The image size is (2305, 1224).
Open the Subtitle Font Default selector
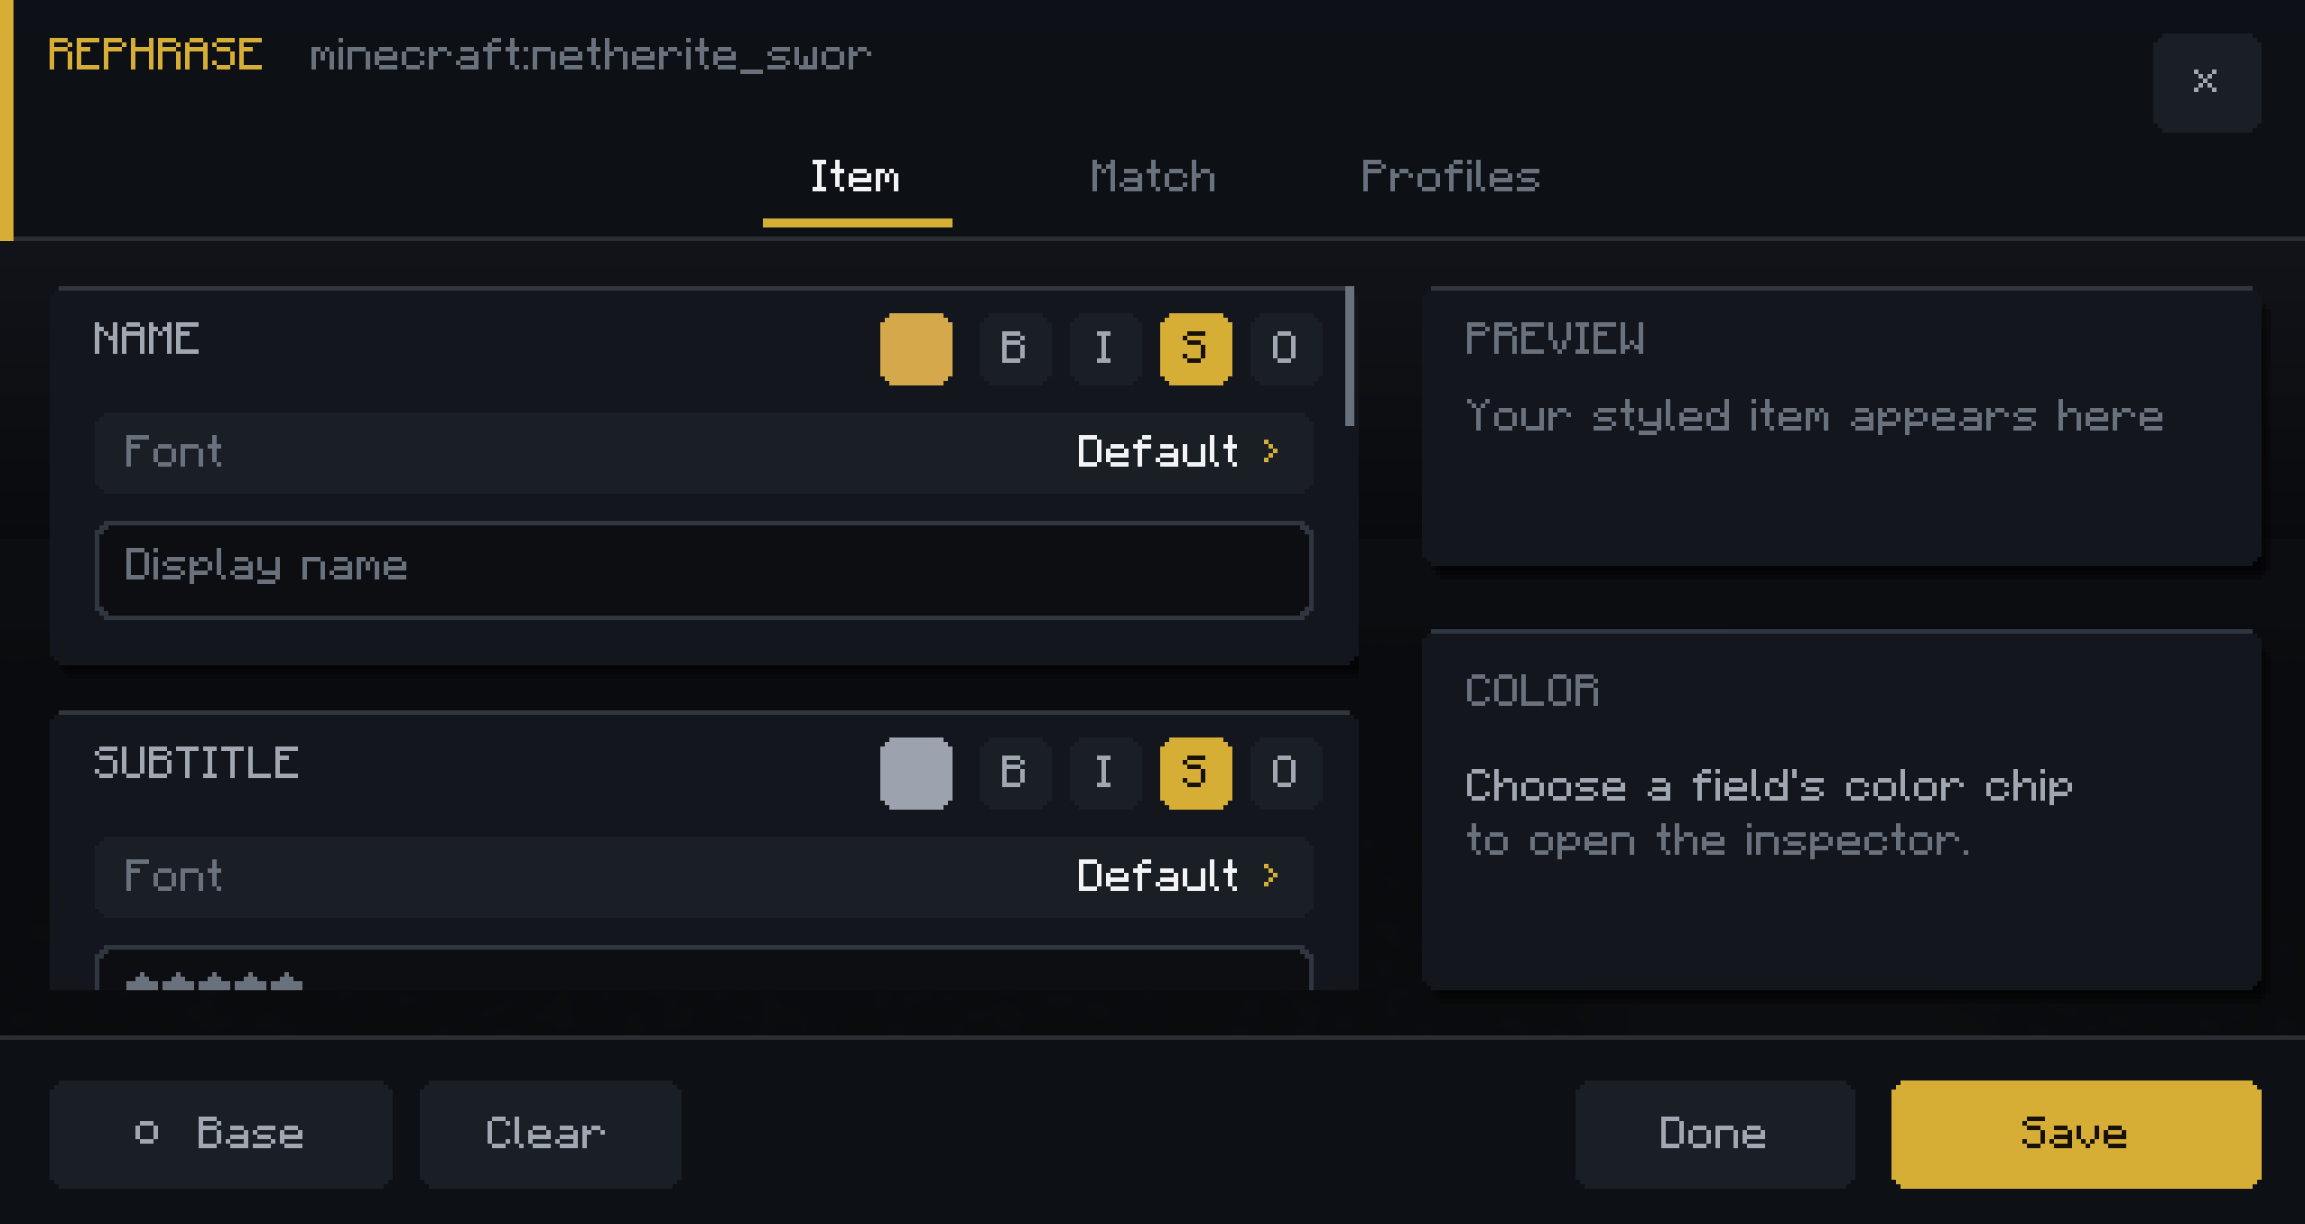tap(703, 876)
